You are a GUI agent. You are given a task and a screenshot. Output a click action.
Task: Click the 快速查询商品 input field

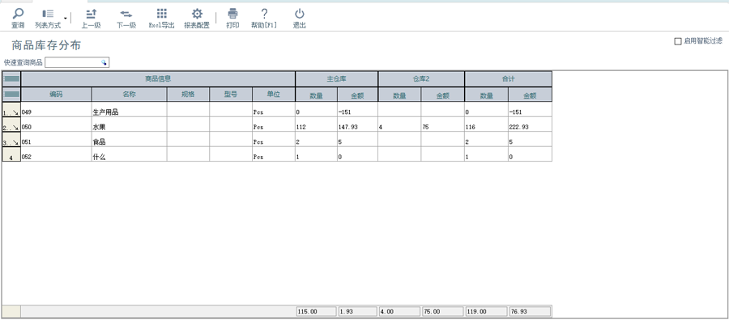(x=73, y=62)
